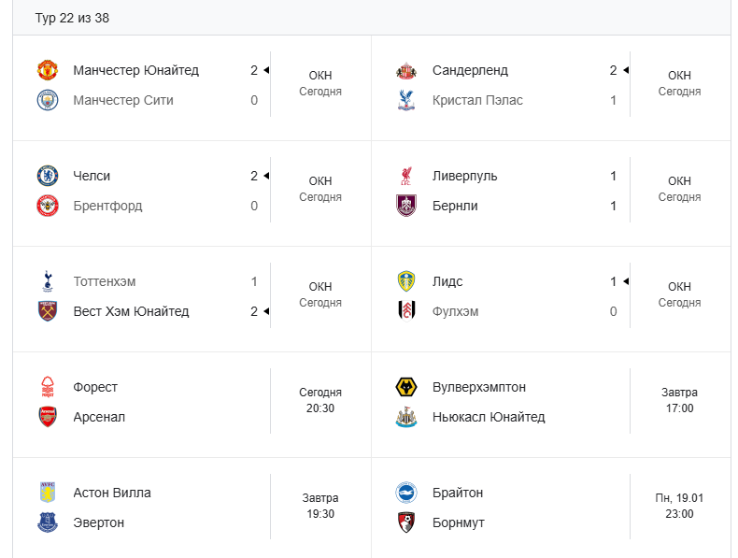Open the Ливерпуль team link
The height and width of the screenshot is (558, 738).
(x=464, y=176)
